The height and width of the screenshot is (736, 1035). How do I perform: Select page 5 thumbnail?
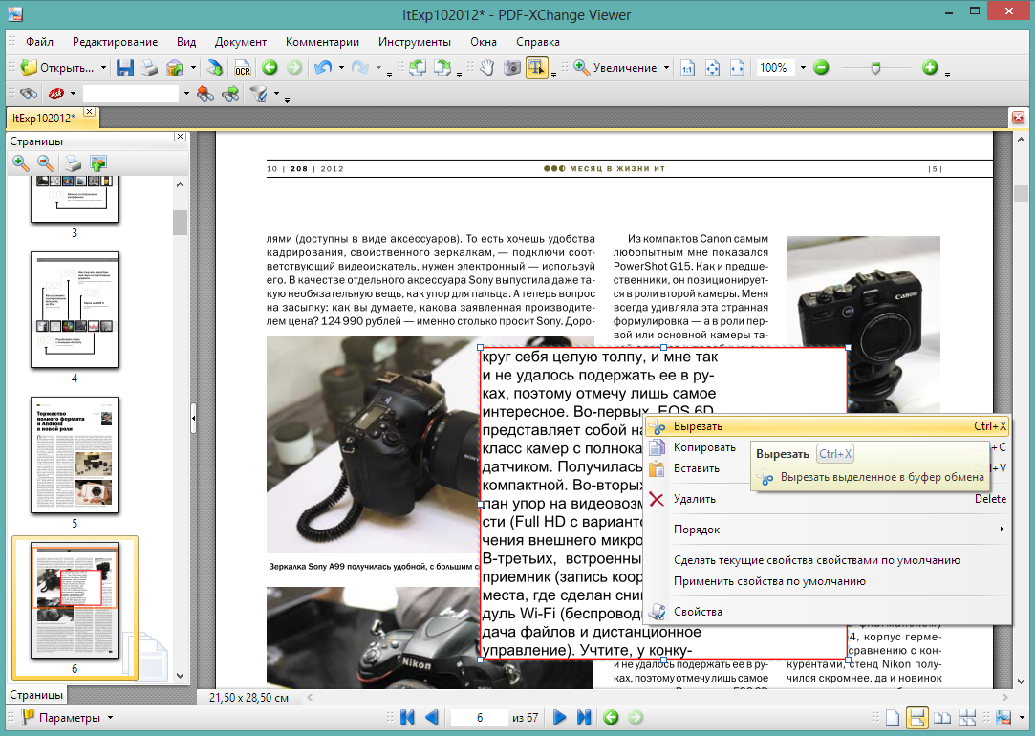pos(74,455)
